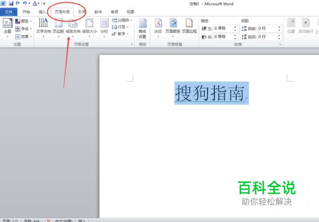Increase 段前 spacing with the up spinner
This screenshot has width=319, height=222.
pyautogui.click(x=279, y=27)
